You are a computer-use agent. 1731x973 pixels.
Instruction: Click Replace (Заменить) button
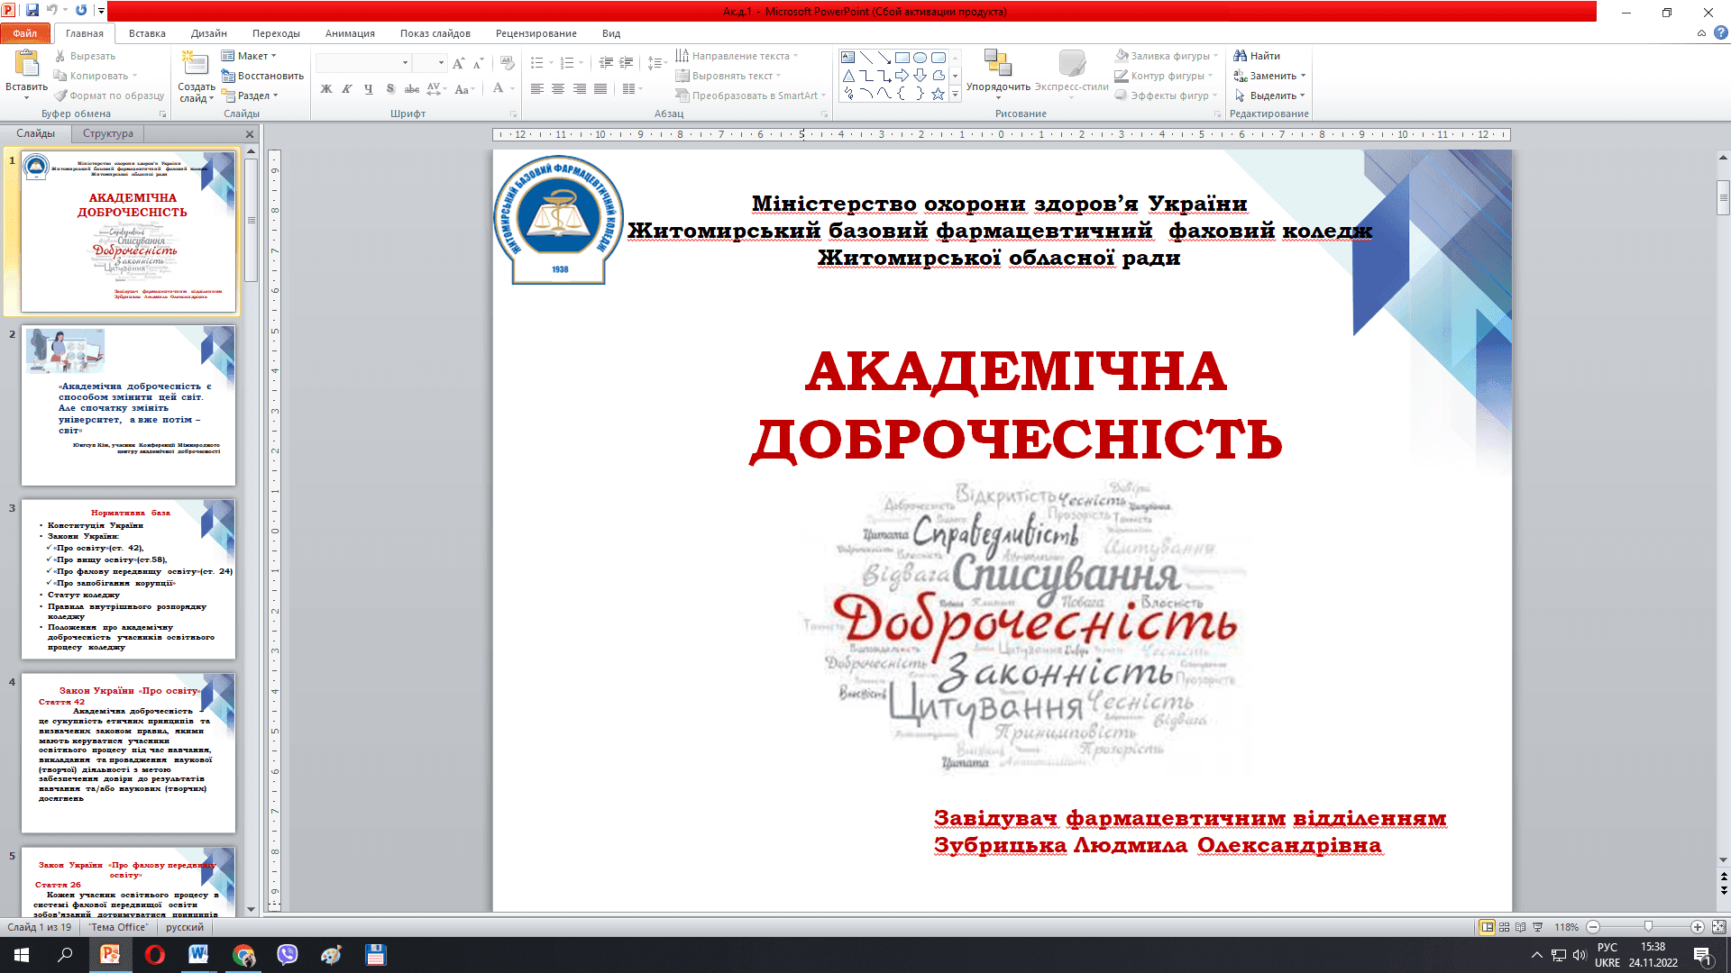(x=1269, y=76)
